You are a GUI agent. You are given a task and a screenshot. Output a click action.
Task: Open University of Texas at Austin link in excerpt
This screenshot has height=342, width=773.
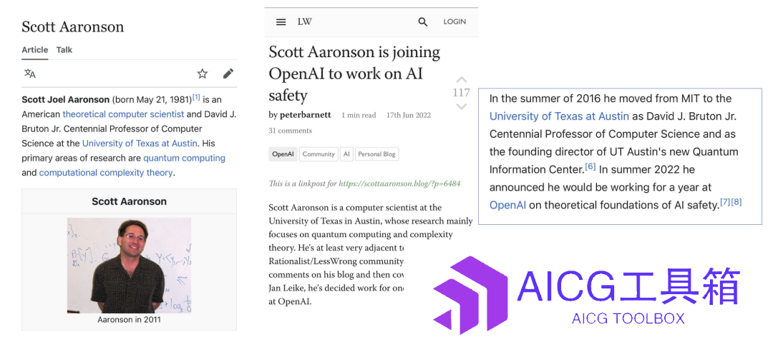559,116
